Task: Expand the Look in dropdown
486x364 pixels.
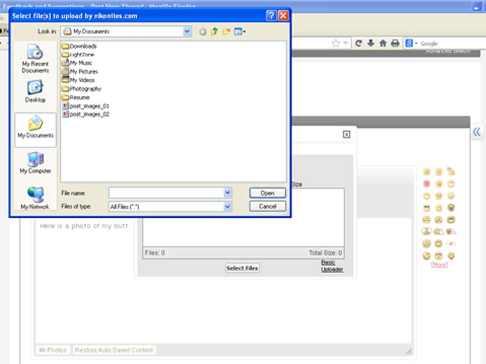Action: [x=187, y=31]
